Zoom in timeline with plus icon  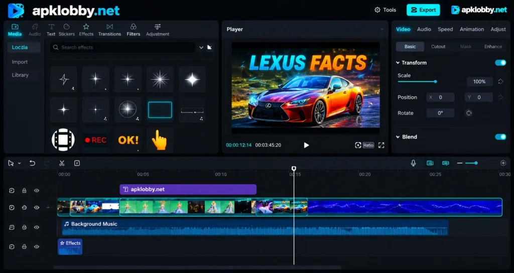coord(503,163)
